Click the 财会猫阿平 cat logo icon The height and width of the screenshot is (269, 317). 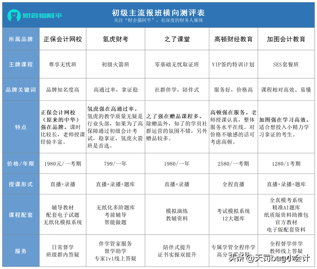14,16
